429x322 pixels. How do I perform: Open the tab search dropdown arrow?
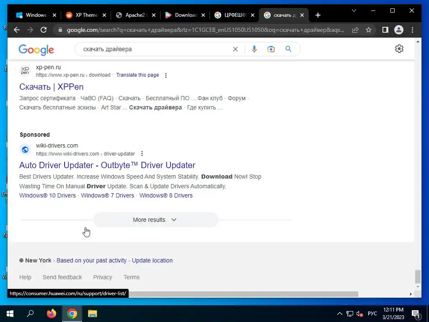[354, 10]
